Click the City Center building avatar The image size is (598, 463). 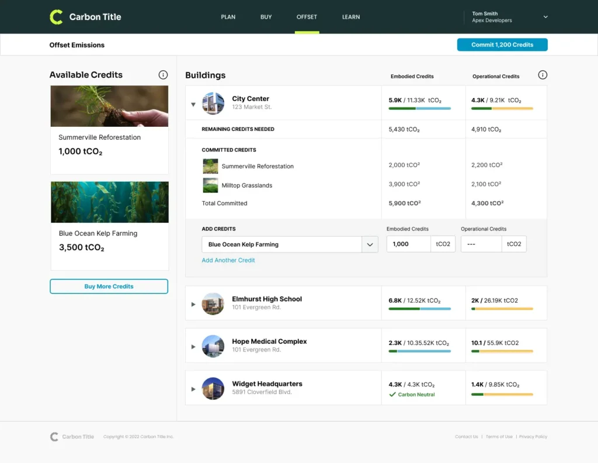[x=213, y=103]
